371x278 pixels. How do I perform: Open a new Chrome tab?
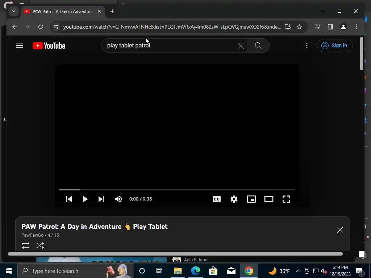click(x=112, y=11)
